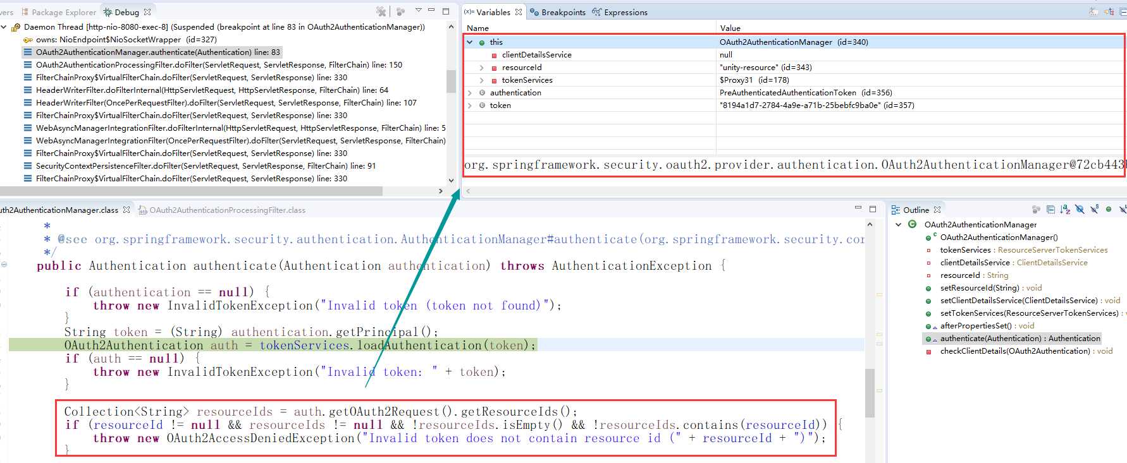Maximize the Debug view panel
This screenshot has width=1127, height=463.
[x=446, y=11]
